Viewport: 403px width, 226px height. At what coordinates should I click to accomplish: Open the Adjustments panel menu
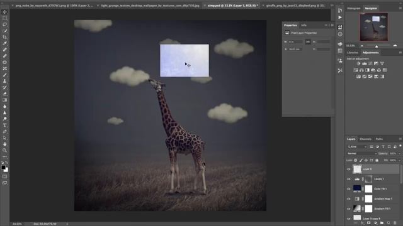(x=400, y=53)
